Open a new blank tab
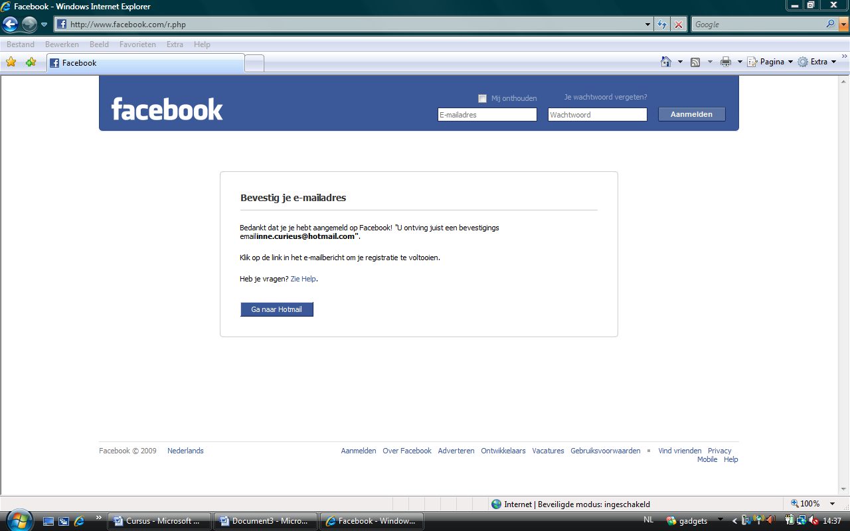Viewport: 850px width, 531px height. (x=254, y=64)
